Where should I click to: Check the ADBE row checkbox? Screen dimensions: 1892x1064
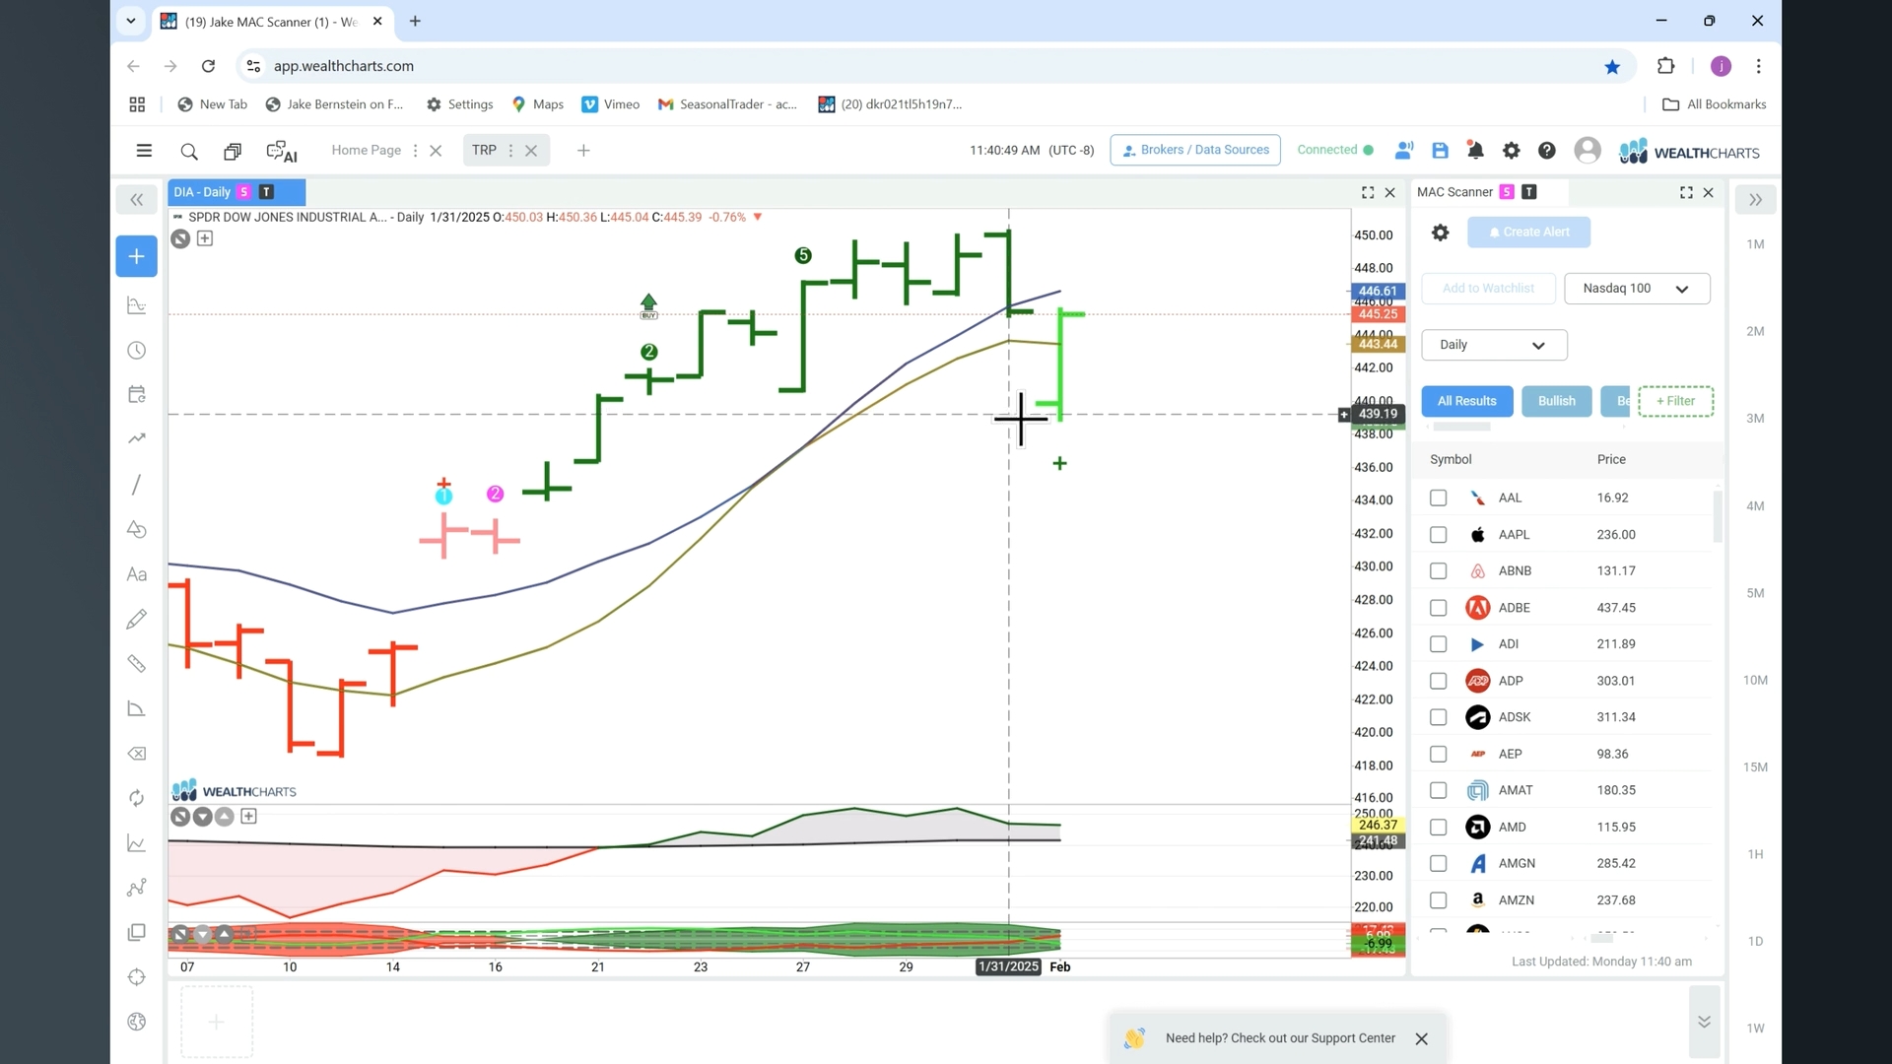click(x=1439, y=608)
